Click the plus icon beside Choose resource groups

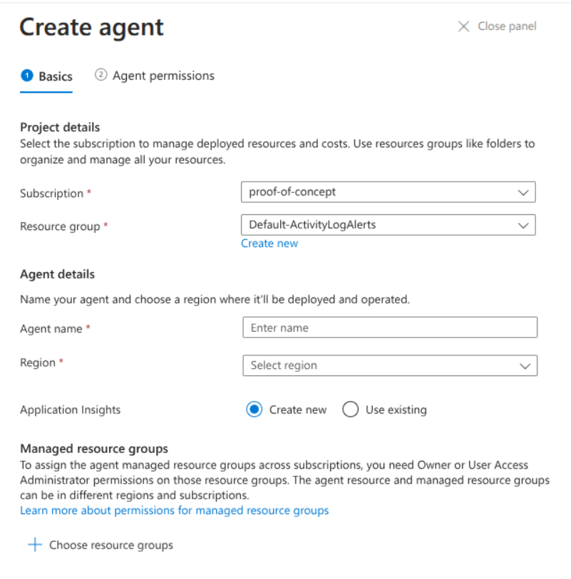(x=34, y=544)
